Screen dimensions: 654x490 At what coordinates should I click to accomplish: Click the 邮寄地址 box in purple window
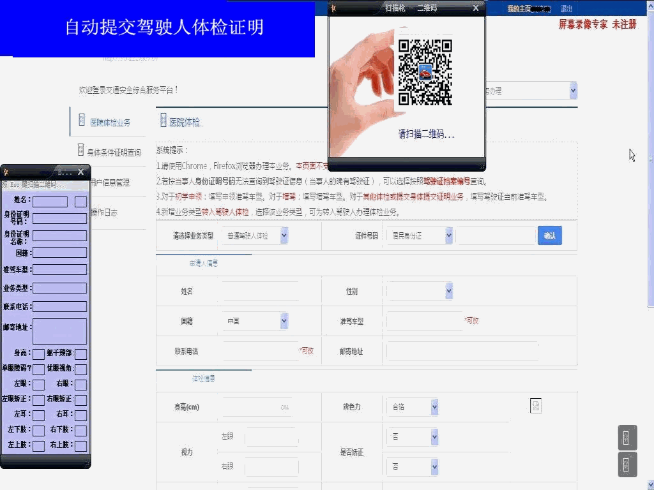click(59, 331)
